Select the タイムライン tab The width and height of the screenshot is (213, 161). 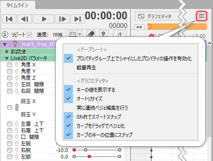(x=18, y=5)
